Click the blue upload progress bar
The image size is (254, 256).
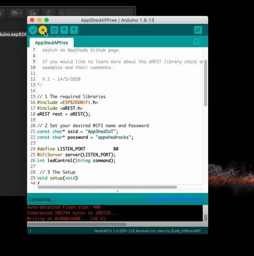175,199
